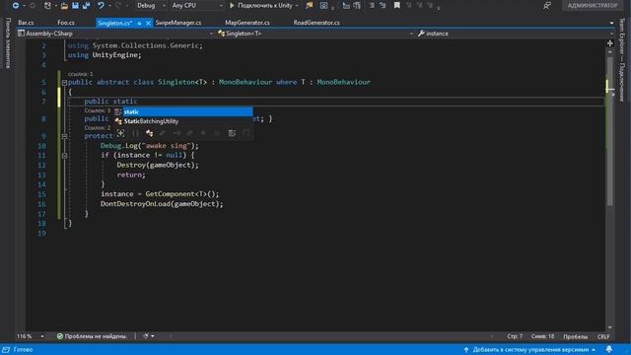Viewport: 631px width, 355px height.
Task: Click Добавить в систему управления версиями
Action: tap(529, 349)
